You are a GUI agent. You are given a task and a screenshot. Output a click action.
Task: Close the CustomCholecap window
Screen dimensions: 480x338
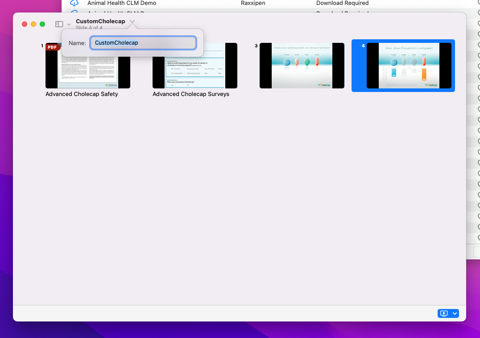[x=25, y=24]
